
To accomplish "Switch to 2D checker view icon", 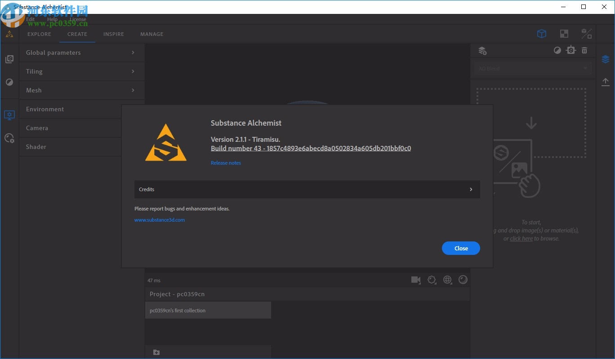I will (x=564, y=34).
